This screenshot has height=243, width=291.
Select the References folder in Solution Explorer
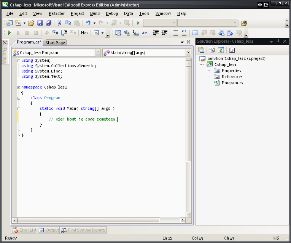click(232, 77)
